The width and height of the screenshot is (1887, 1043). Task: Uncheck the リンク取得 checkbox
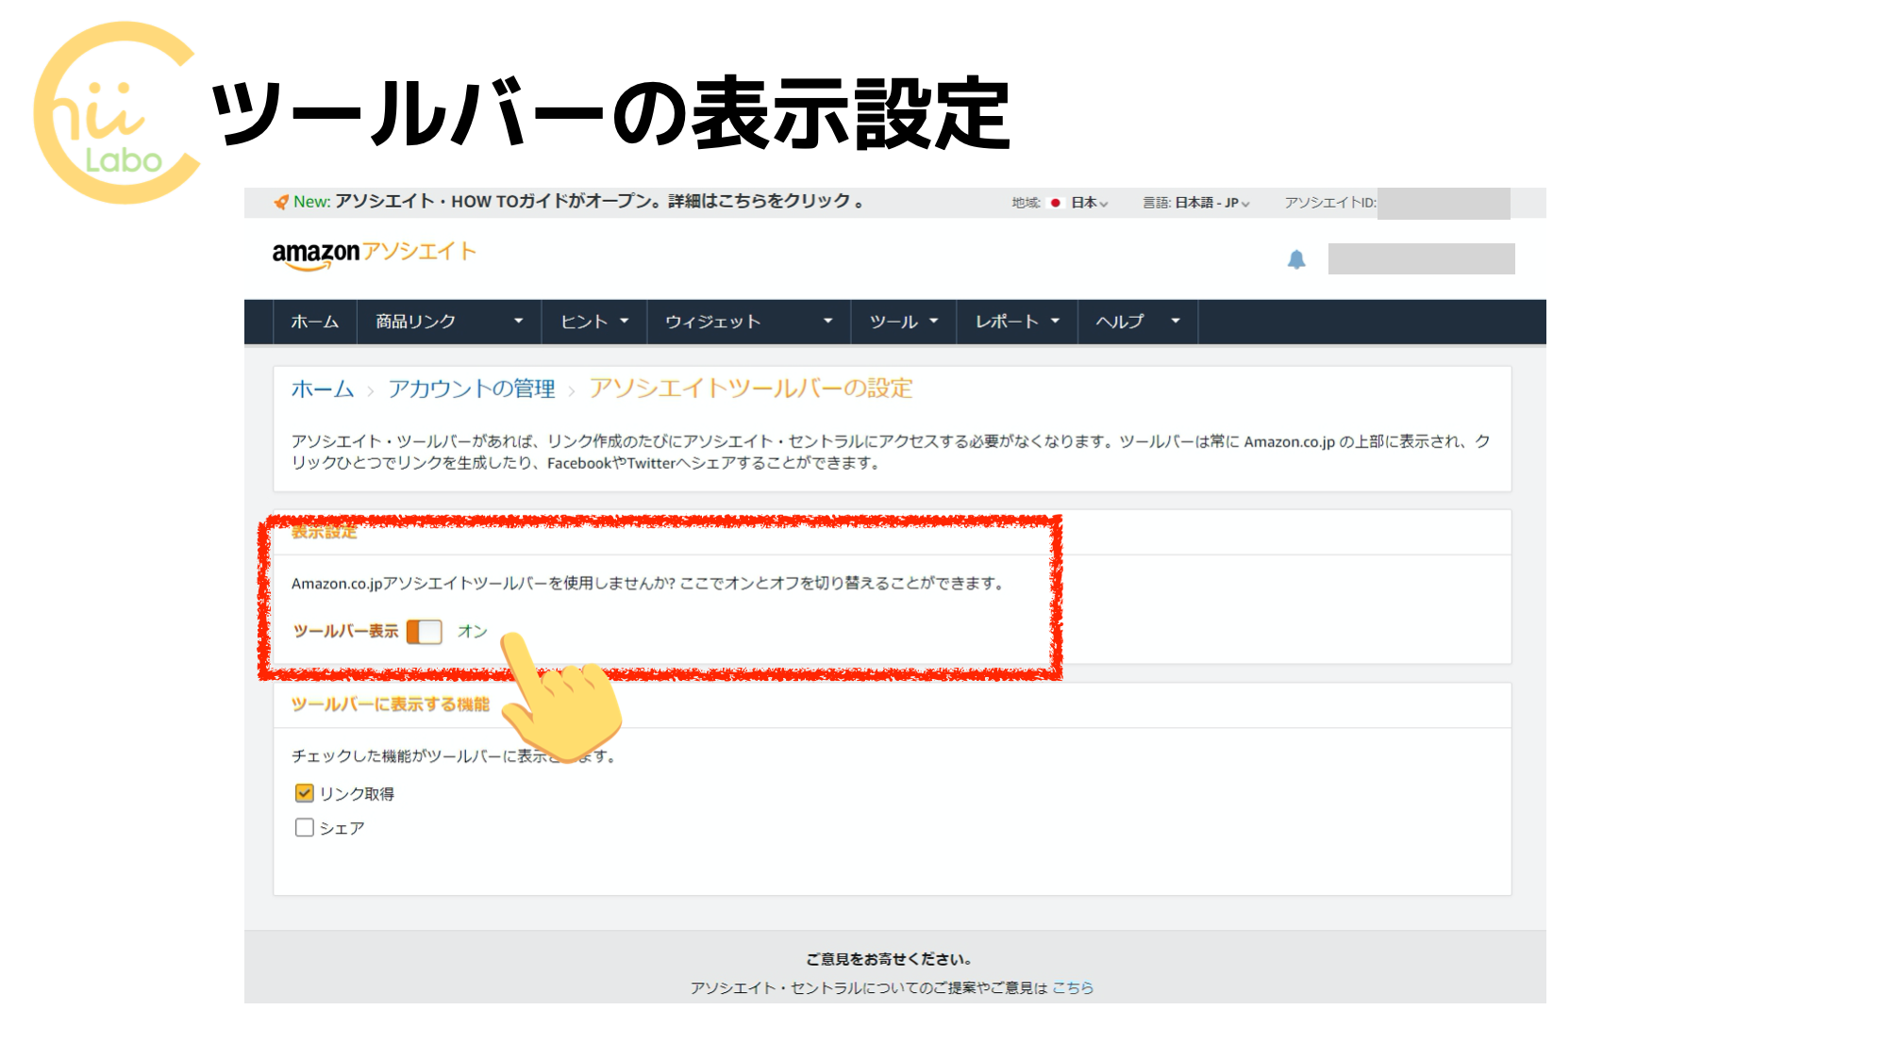304,793
